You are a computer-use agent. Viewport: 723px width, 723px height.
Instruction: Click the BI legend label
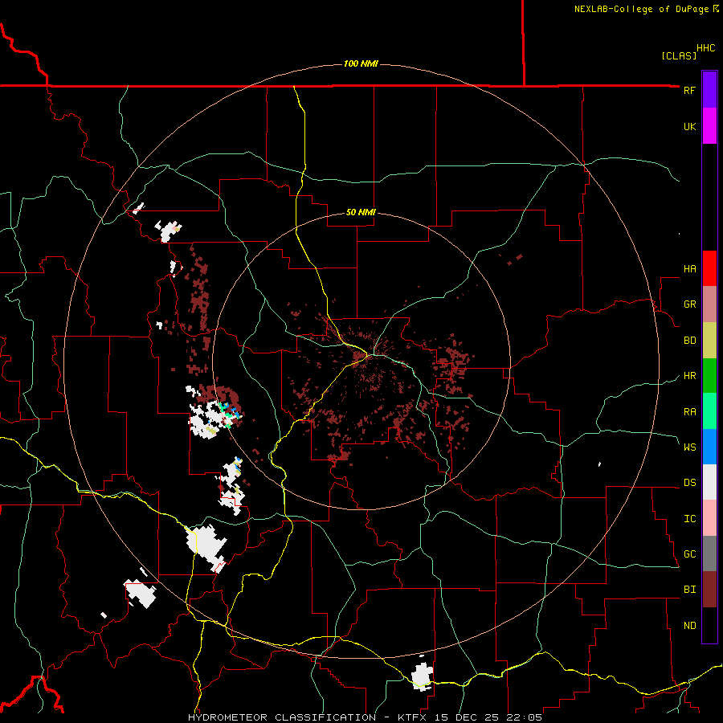point(689,590)
